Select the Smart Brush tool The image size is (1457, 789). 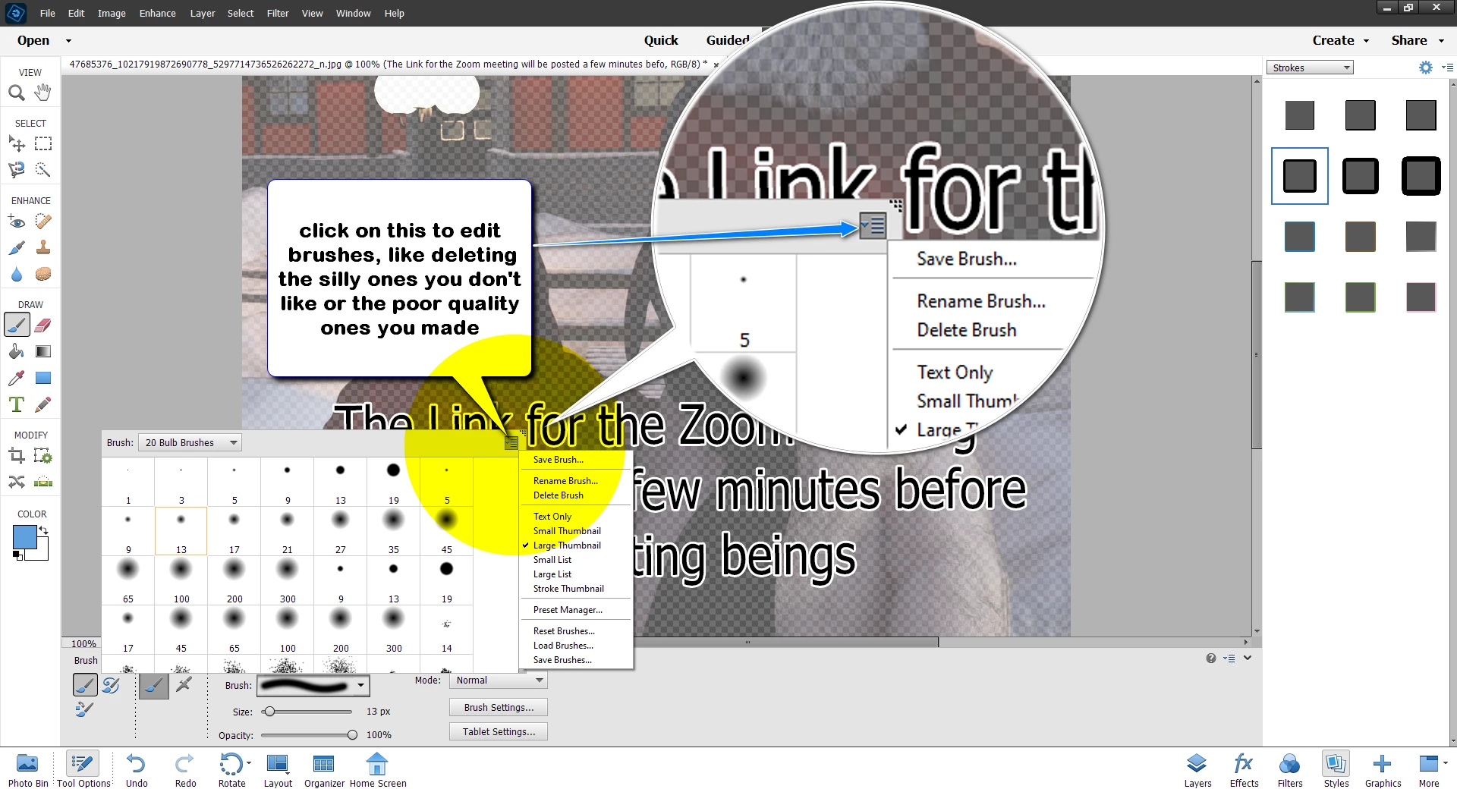point(17,247)
